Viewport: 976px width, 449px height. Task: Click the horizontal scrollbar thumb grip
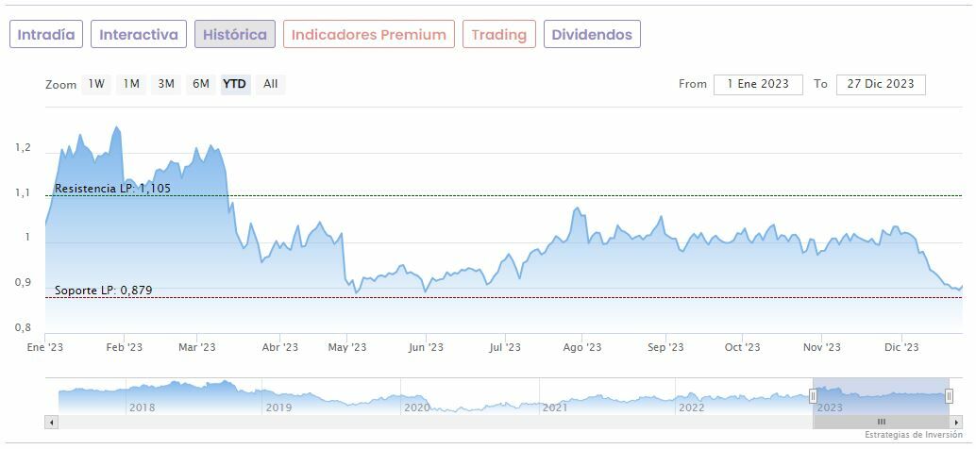[881, 422]
